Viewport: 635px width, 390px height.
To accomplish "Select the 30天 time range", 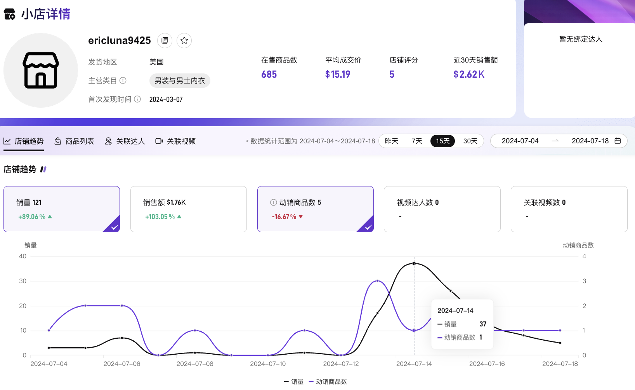I will coord(470,141).
